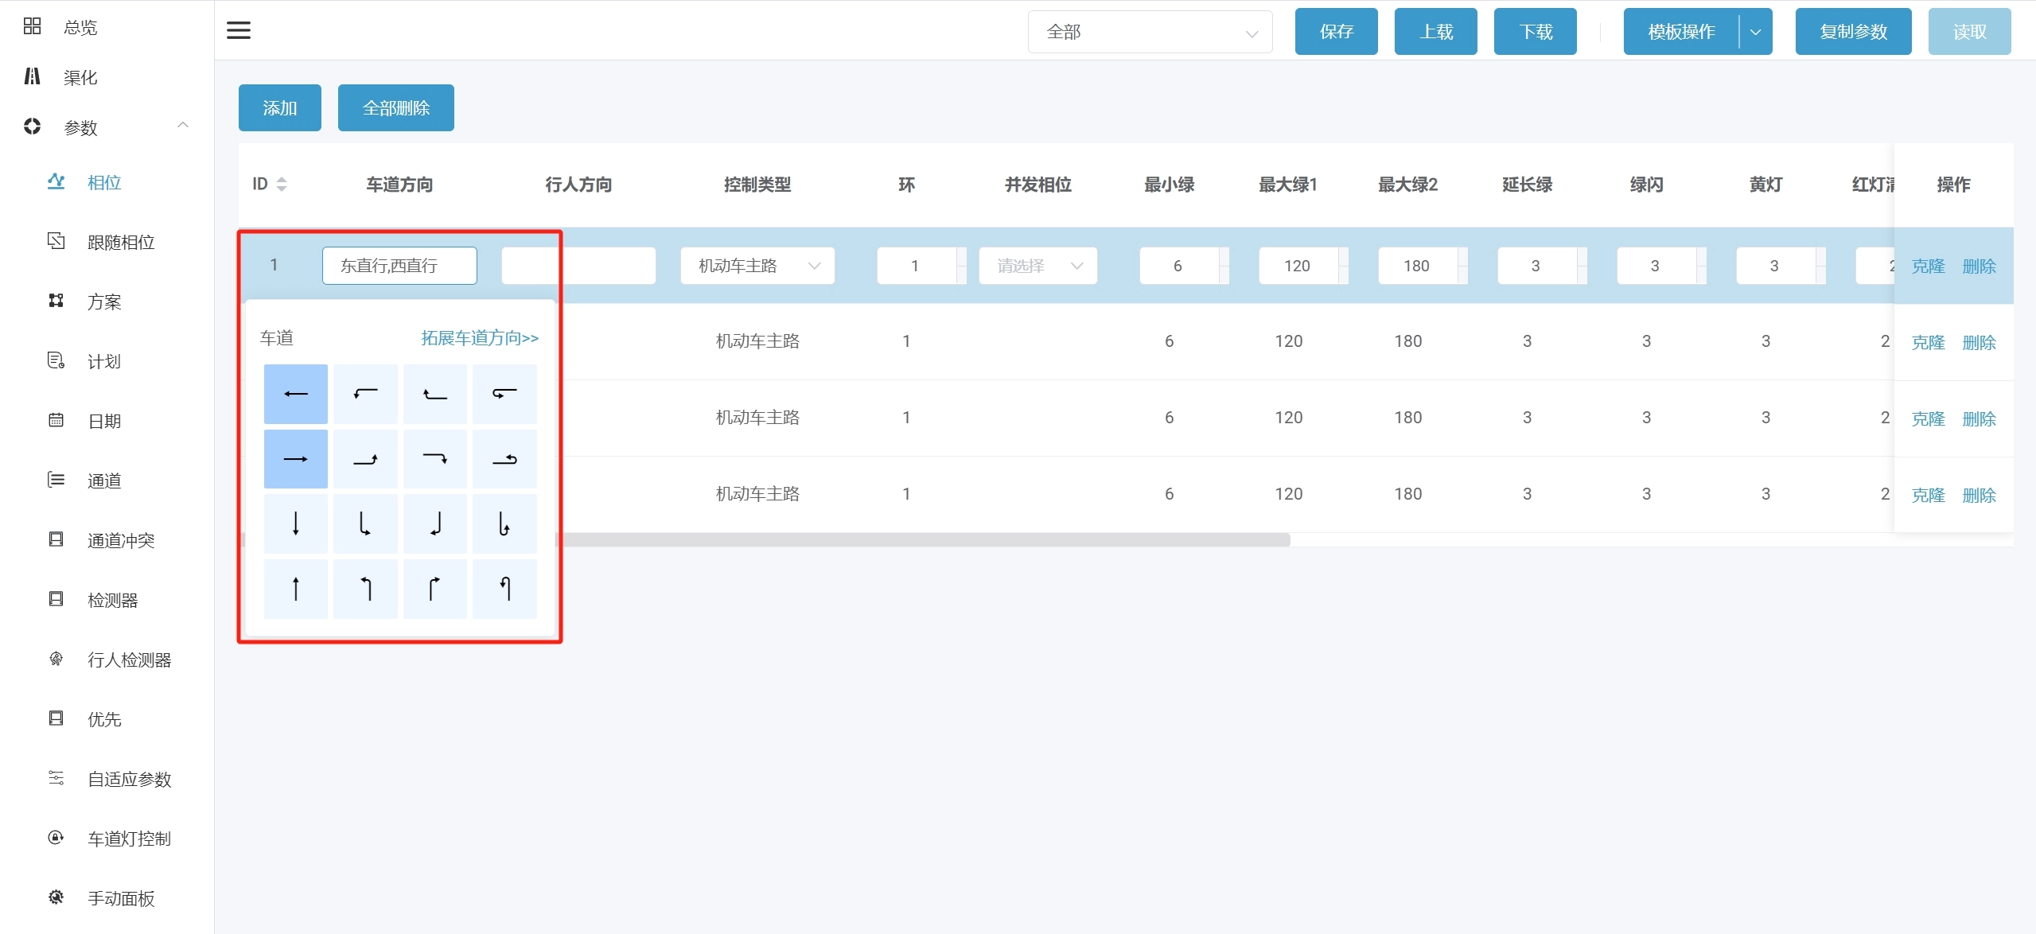The height and width of the screenshot is (934, 2036).
Task: Open 机动车主路 control type dropdown
Action: pyautogui.click(x=757, y=266)
